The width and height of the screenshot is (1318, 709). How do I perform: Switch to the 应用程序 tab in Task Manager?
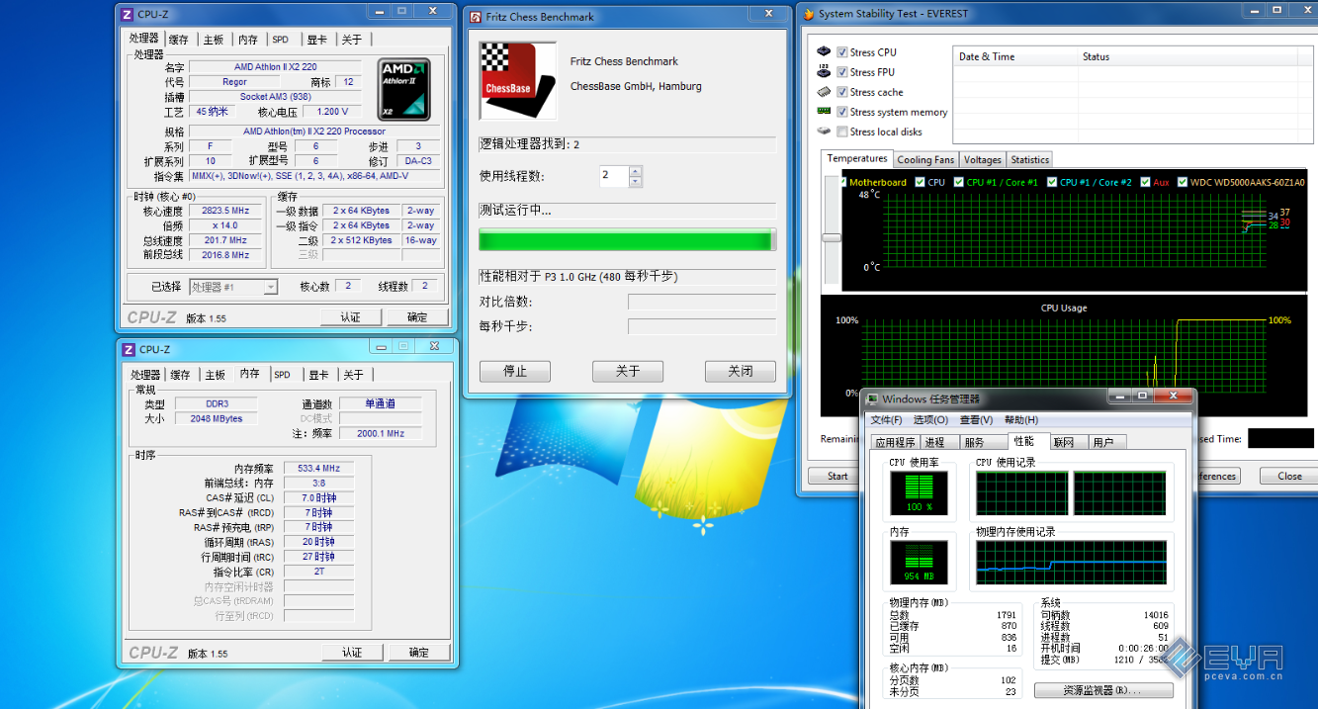[895, 442]
